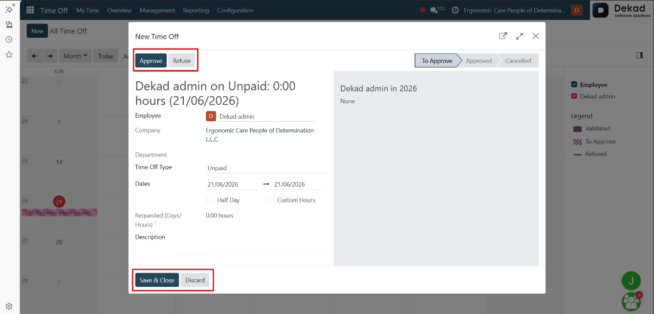Click the New button in calendar

pyautogui.click(x=37, y=31)
